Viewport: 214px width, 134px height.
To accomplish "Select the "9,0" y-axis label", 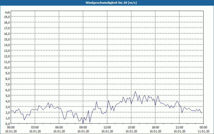I will click(8, 73).
